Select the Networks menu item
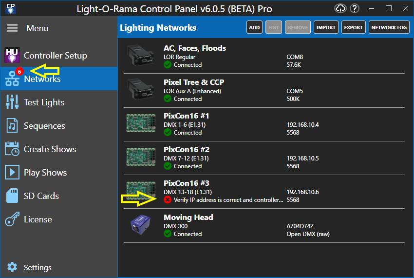 [59, 79]
